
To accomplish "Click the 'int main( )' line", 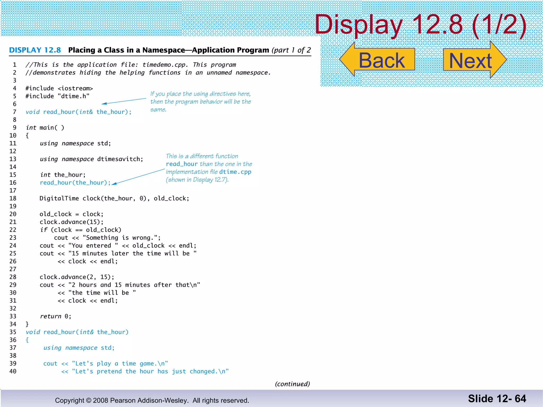I will [x=45, y=128].
